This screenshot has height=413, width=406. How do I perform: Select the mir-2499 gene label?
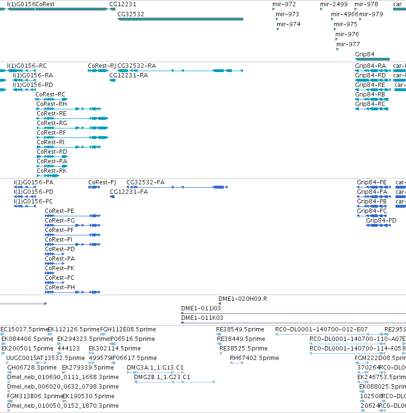tap(334, 4)
